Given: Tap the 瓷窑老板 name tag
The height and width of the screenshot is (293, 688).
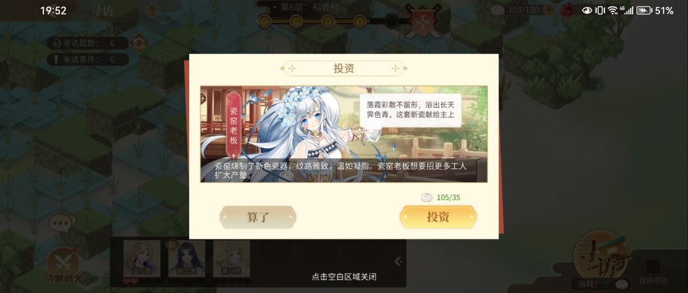Looking at the screenshot, I should click(x=234, y=125).
